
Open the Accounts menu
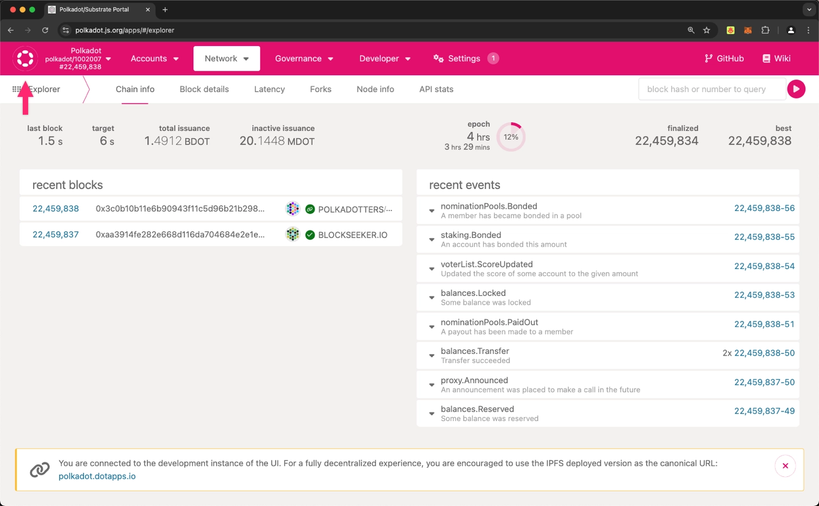tap(154, 58)
